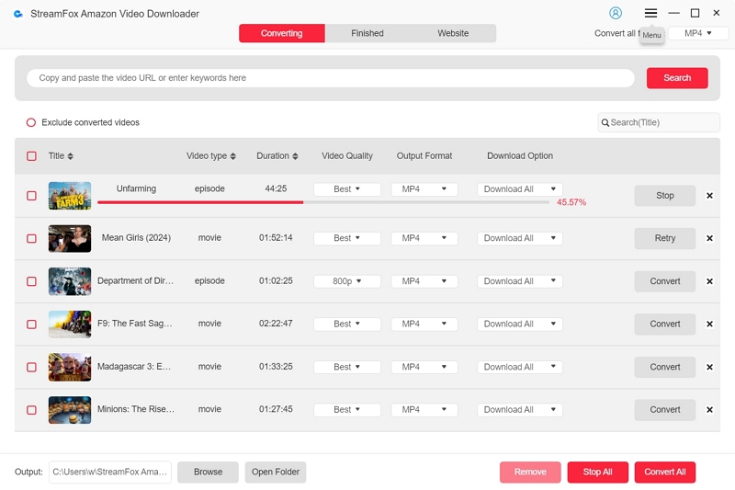Convert the Department of Dir… episode

[x=664, y=281]
